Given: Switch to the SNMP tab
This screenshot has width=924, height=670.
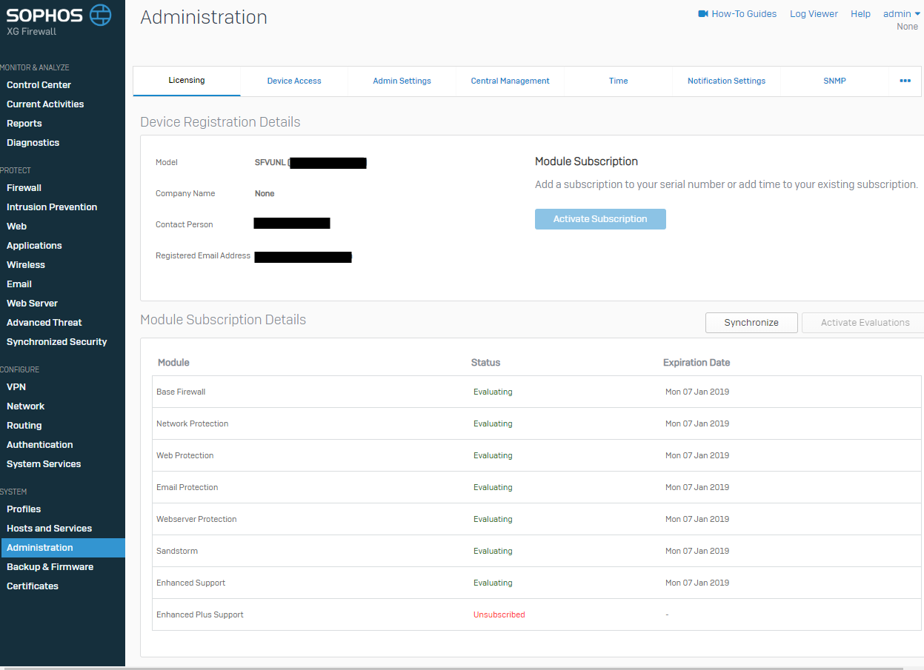Looking at the screenshot, I should click(x=834, y=81).
